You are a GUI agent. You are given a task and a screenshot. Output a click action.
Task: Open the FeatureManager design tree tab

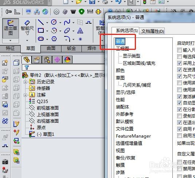(27, 60)
